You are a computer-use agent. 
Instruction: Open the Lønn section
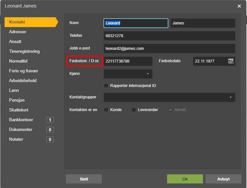(14, 91)
